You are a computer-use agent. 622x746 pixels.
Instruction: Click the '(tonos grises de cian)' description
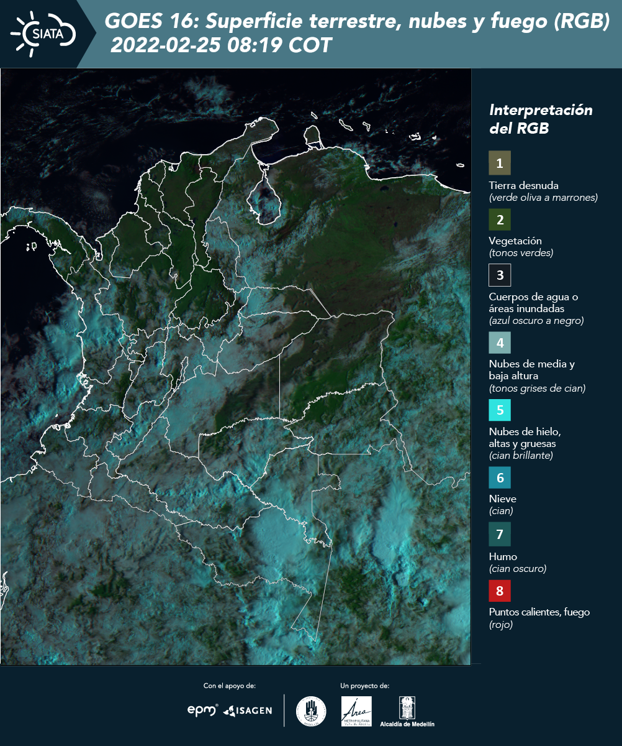coord(538,389)
